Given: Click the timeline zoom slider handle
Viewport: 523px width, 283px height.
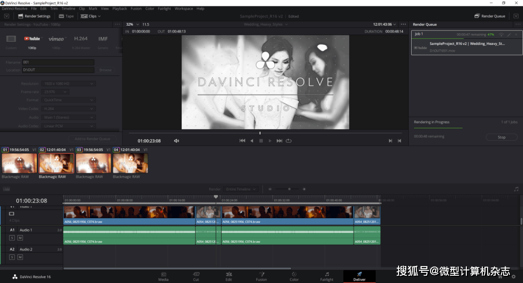Looking at the screenshot, I should [289, 189].
